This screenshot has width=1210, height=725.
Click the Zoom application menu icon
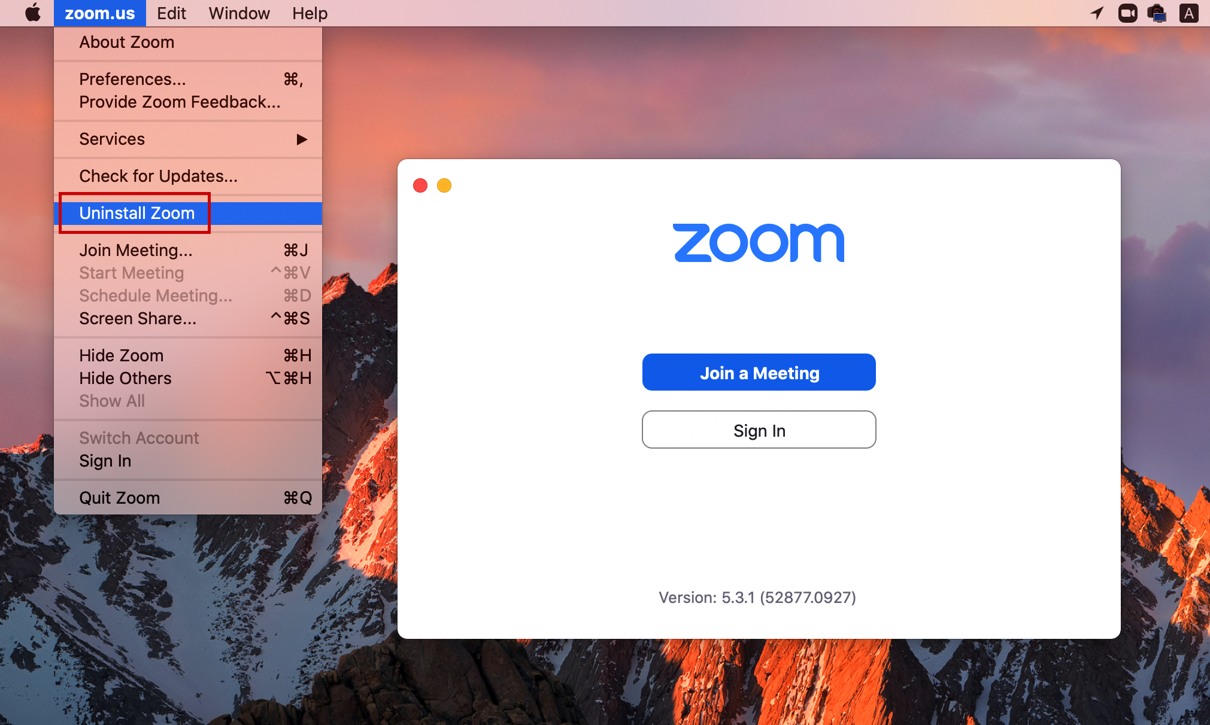[x=99, y=13]
